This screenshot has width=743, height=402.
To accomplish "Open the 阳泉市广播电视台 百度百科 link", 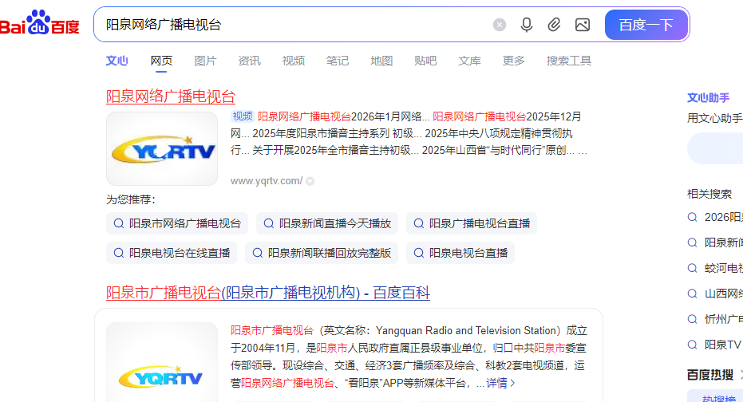I will pyautogui.click(x=268, y=293).
